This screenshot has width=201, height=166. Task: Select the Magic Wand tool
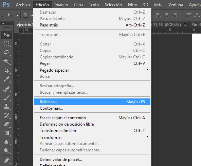(6, 61)
